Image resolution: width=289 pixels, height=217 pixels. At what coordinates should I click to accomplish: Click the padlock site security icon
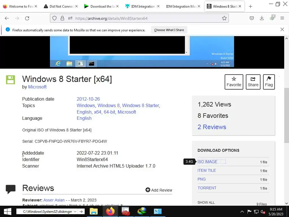[62, 18]
